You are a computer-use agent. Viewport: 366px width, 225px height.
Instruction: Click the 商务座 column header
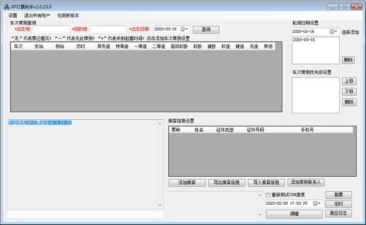tap(104, 46)
